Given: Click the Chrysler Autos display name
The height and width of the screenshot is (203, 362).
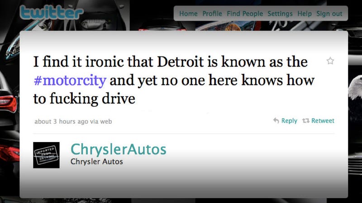Looking at the screenshot, I should coord(97,161).
